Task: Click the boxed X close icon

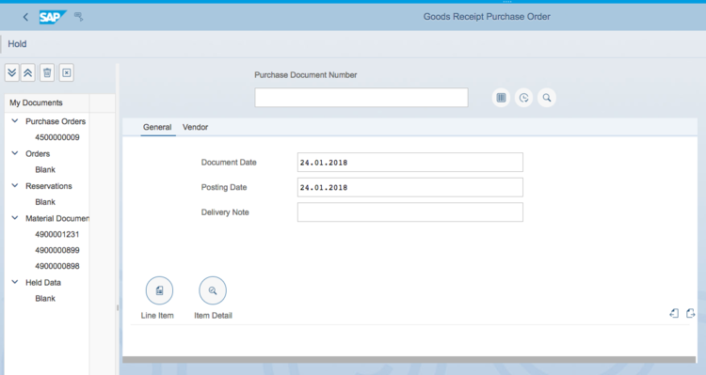Action: (x=67, y=73)
